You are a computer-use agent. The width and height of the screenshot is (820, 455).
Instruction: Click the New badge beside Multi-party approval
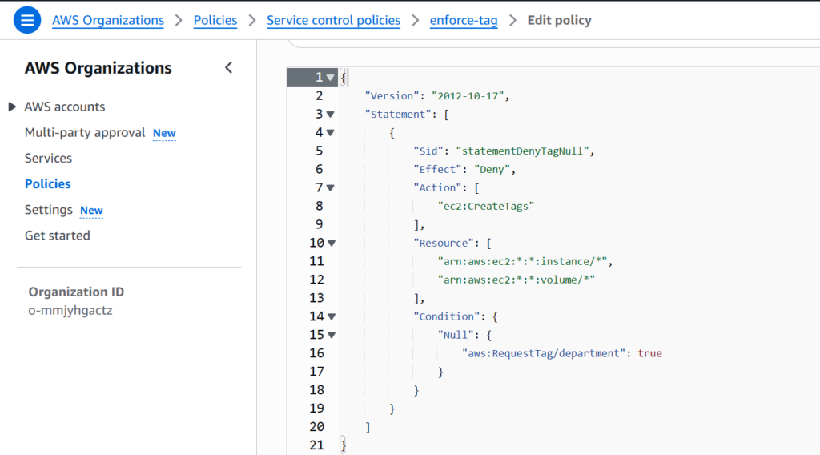[x=164, y=133]
